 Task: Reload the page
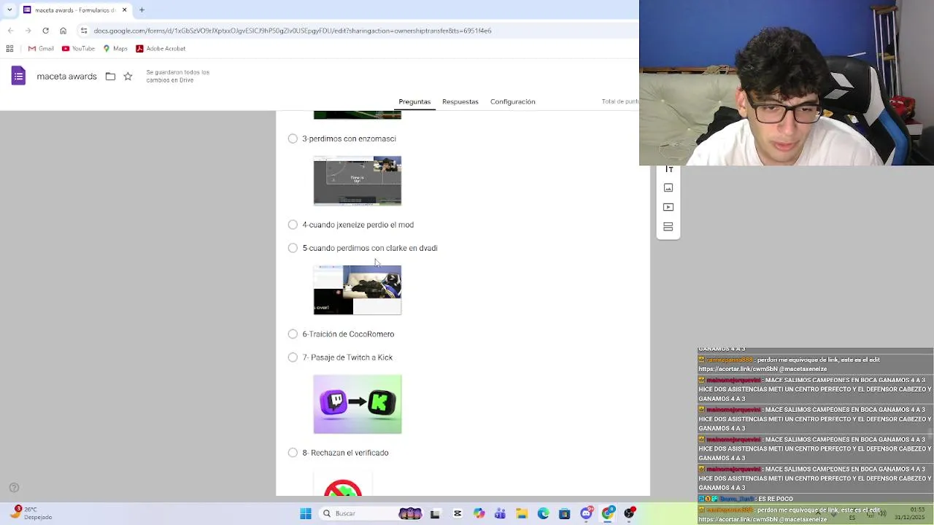click(45, 31)
